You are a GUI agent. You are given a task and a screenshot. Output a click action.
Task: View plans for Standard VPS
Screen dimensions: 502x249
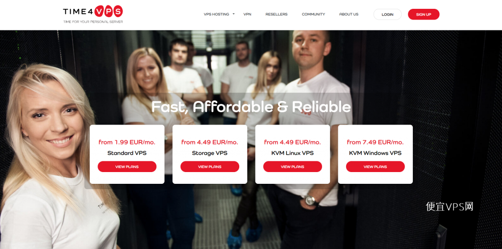(127, 167)
